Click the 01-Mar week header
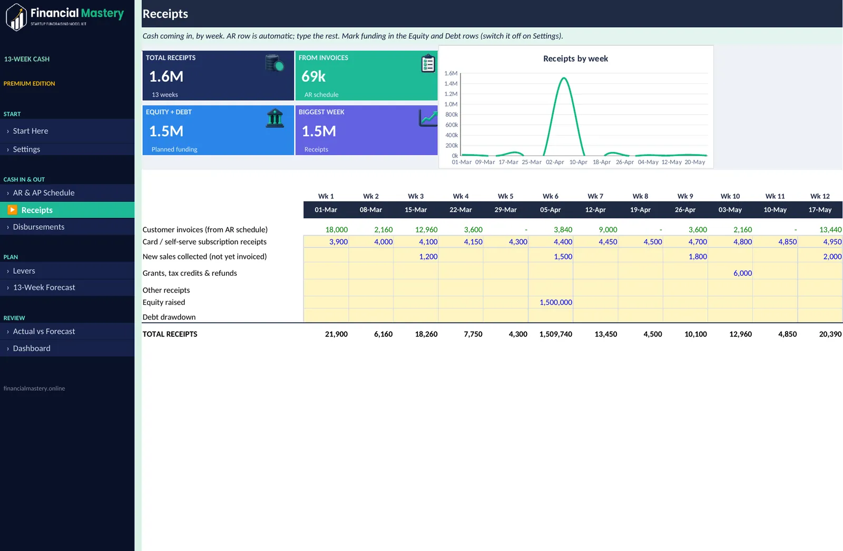 (x=326, y=210)
